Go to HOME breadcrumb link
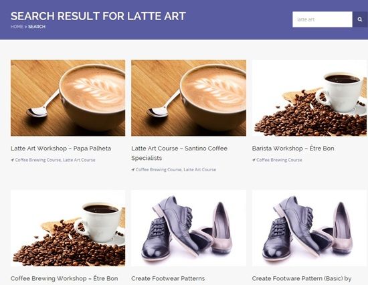Viewport: 368px width, 285px height. [x=17, y=27]
